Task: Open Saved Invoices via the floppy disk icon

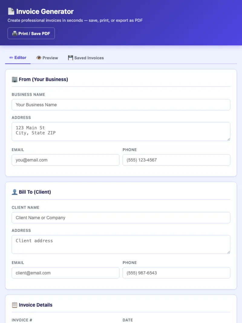Action: [x=70, y=58]
